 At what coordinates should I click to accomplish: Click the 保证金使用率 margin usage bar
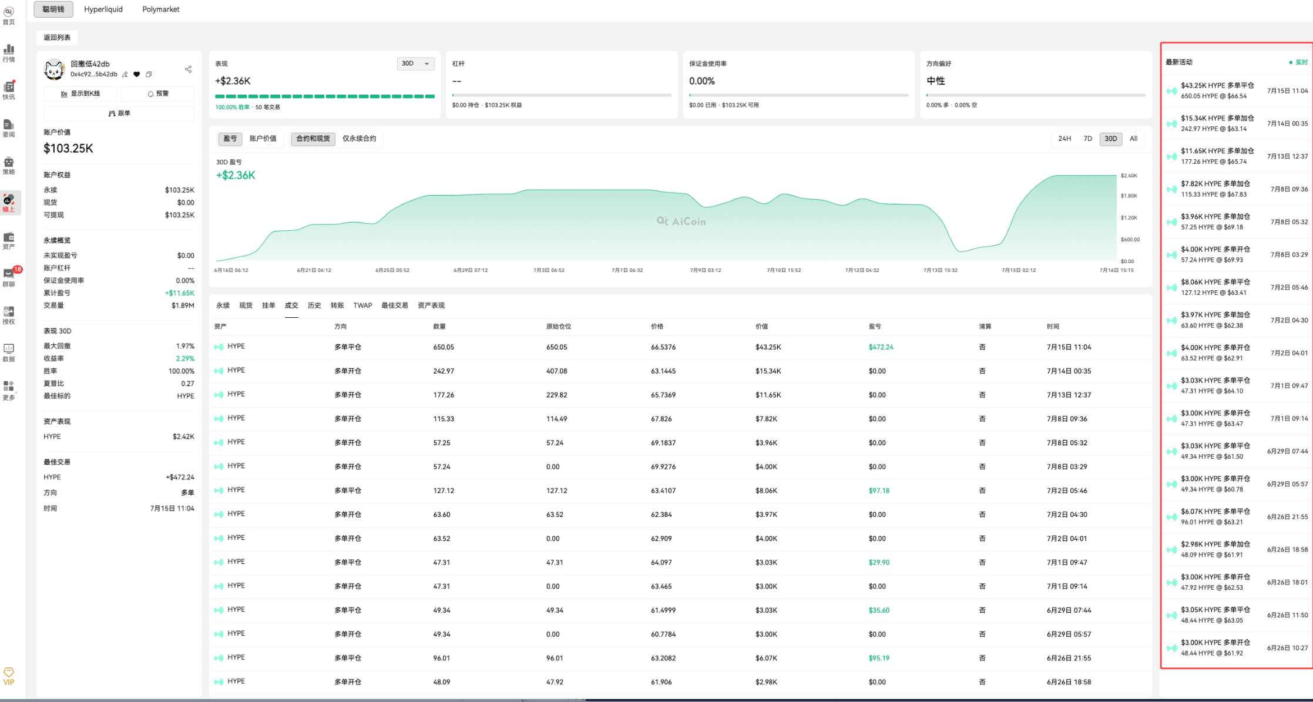(x=799, y=95)
